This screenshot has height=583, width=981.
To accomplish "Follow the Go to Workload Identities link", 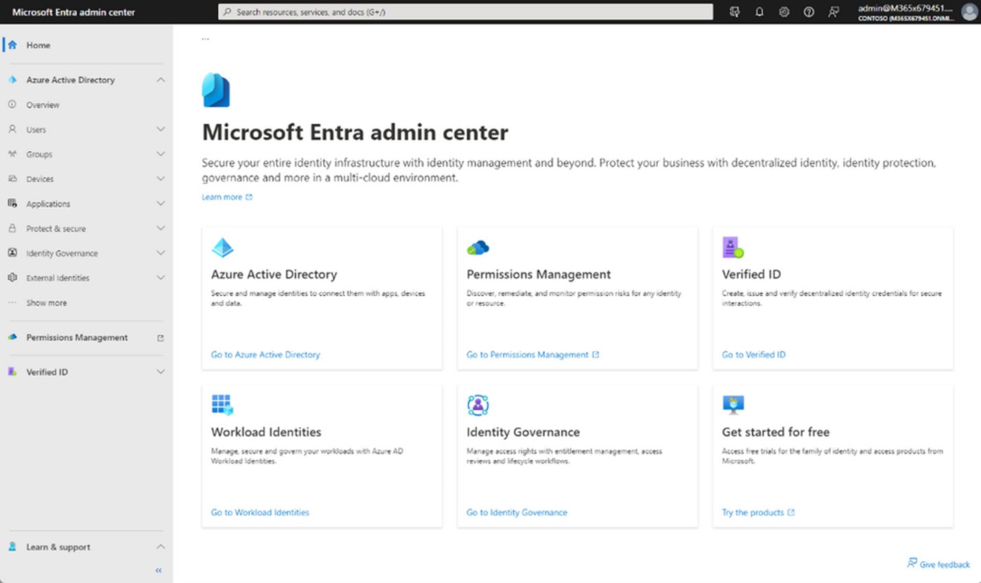I will pyautogui.click(x=259, y=512).
